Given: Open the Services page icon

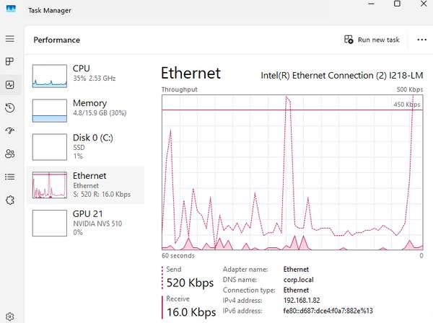Looking at the screenshot, I should point(10,200).
